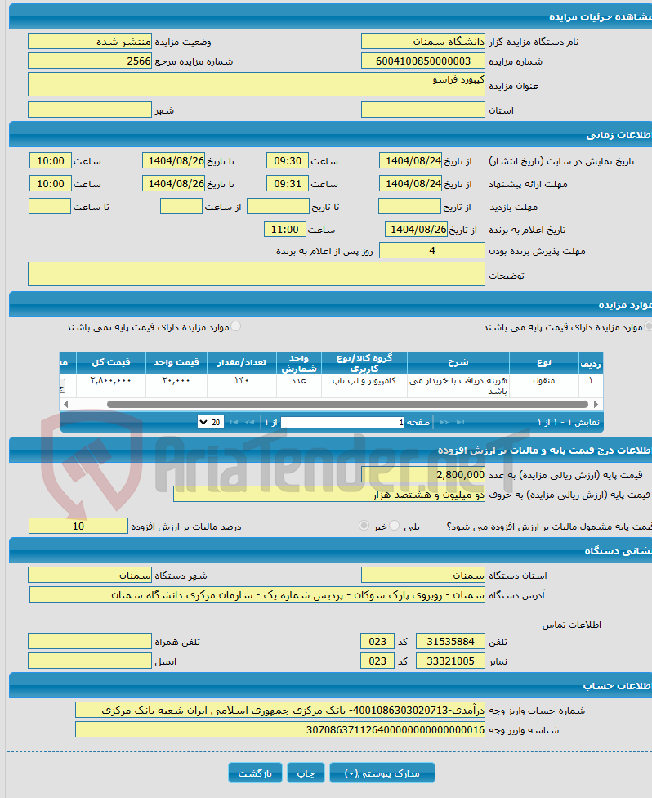This screenshot has height=798, width=652.
Task: Click the قیمت پایه field 2,800,000
Action: pyautogui.click(x=423, y=474)
